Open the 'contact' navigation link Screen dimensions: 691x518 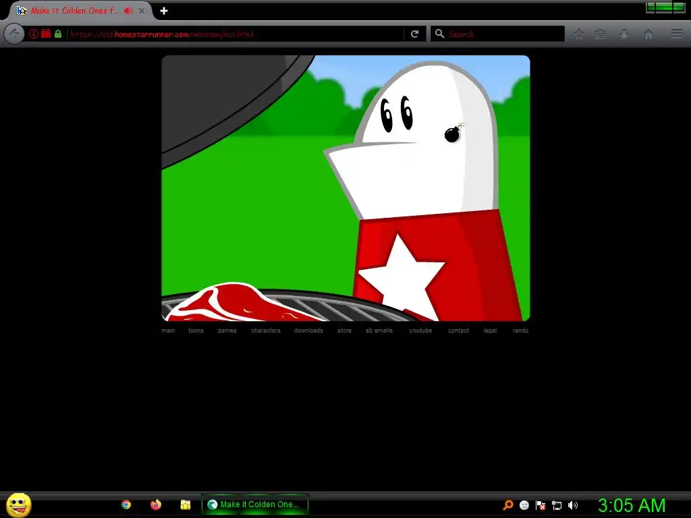(458, 330)
